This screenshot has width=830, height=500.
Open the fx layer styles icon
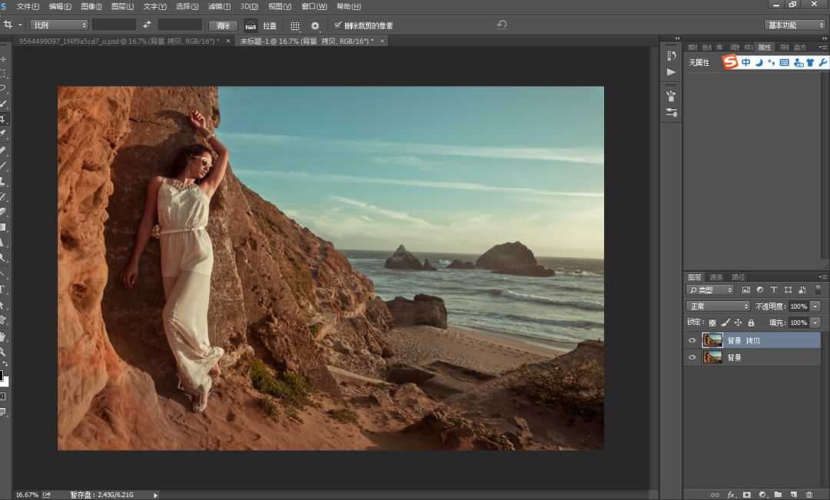click(x=731, y=495)
